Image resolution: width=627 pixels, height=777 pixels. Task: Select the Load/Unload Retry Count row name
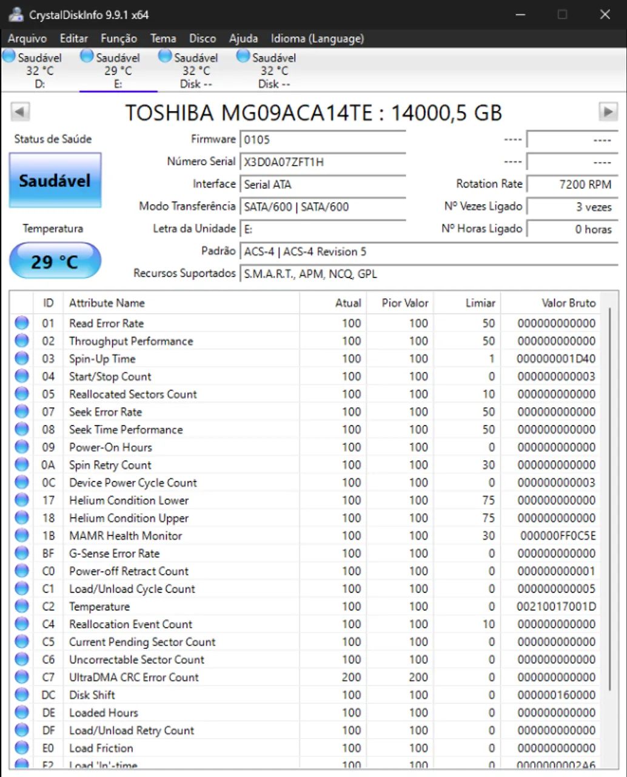tap(132, 730)
